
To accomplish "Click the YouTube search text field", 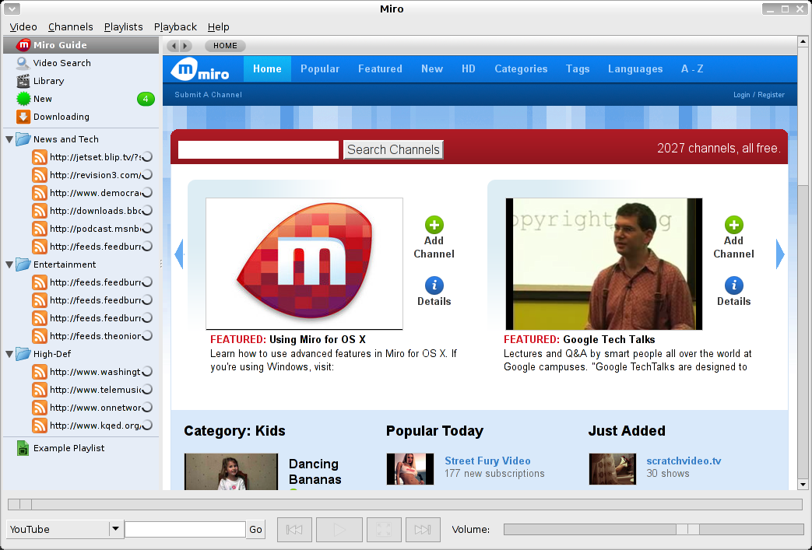I will (185, 529).
